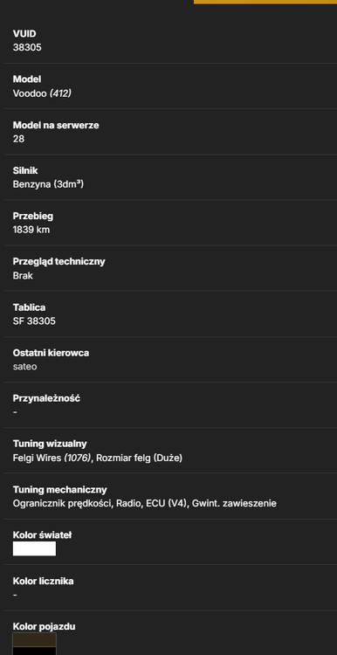Click the Felgi Wires (1076) tuning entry

[52, 458]
